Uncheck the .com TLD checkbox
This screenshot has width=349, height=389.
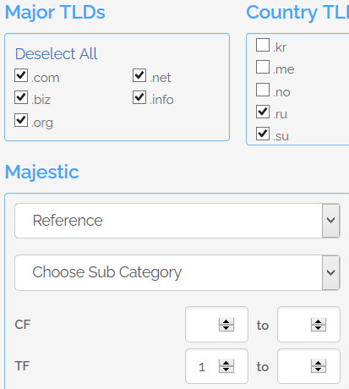[21, 75]
